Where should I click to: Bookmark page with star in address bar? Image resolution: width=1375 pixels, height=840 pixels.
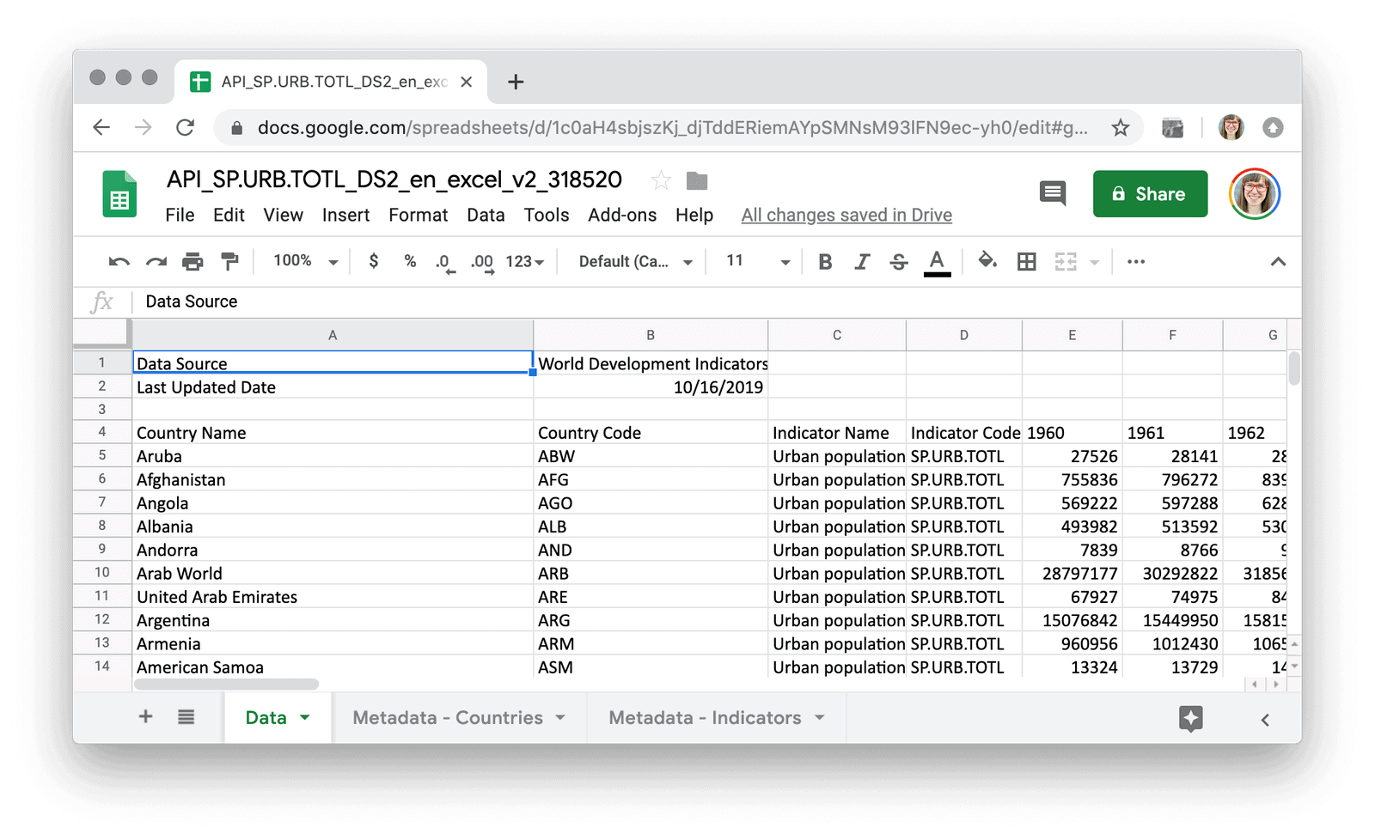tap(1120, 128)
